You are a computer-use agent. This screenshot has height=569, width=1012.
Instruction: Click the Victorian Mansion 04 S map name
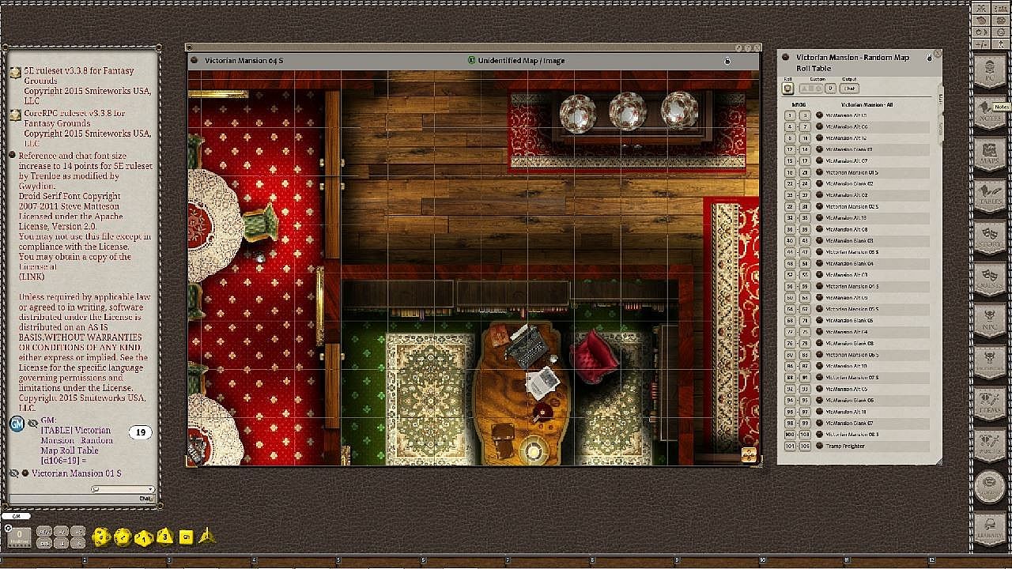click(244, 61)
